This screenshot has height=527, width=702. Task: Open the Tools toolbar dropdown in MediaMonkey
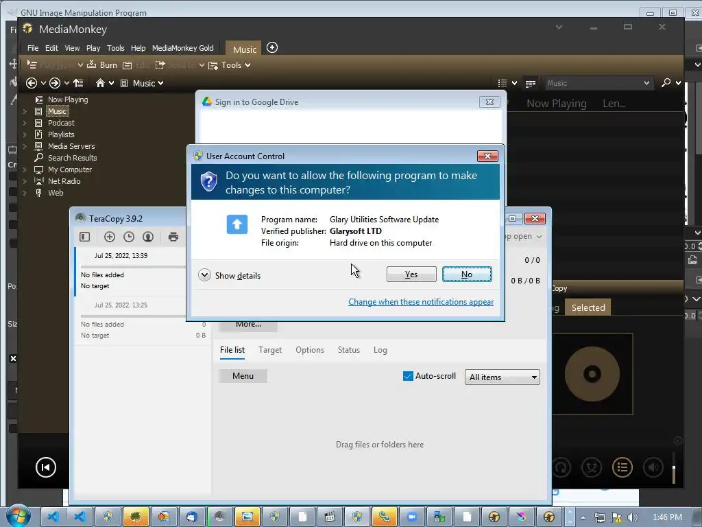(x=229, y=65)
